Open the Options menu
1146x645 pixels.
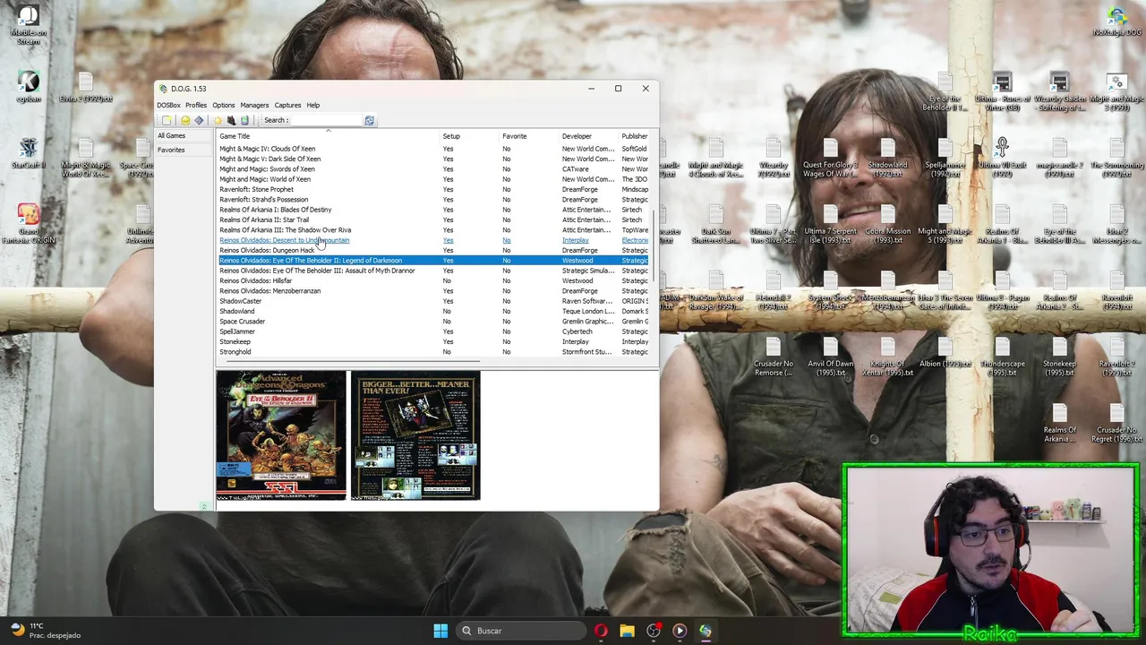224,105
